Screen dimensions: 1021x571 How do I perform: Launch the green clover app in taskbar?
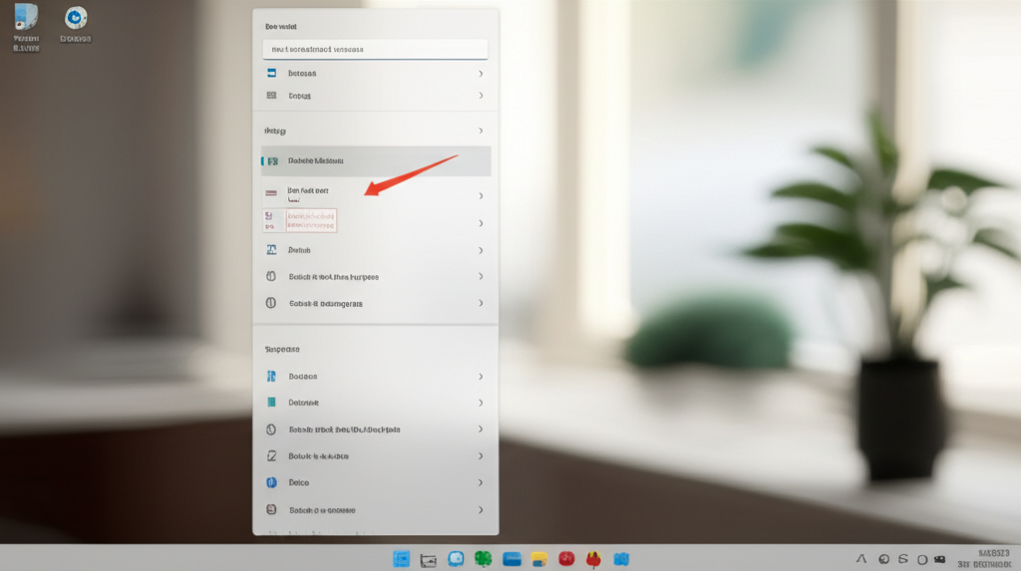coord(484,559)
